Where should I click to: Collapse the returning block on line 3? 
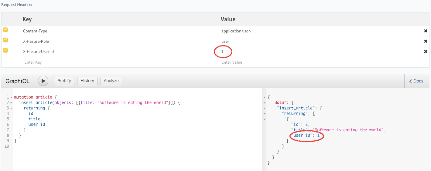pyautogui.click(x=11, y=108)
